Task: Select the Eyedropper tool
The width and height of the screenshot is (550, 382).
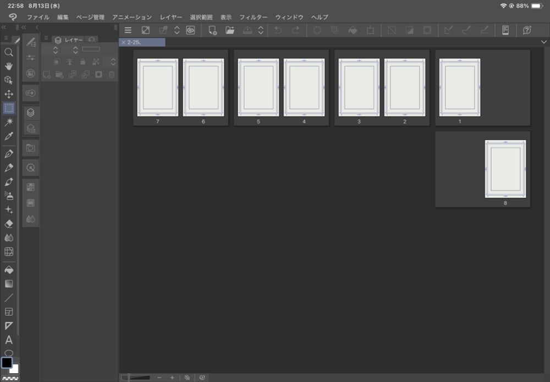Action: (9, 136)
